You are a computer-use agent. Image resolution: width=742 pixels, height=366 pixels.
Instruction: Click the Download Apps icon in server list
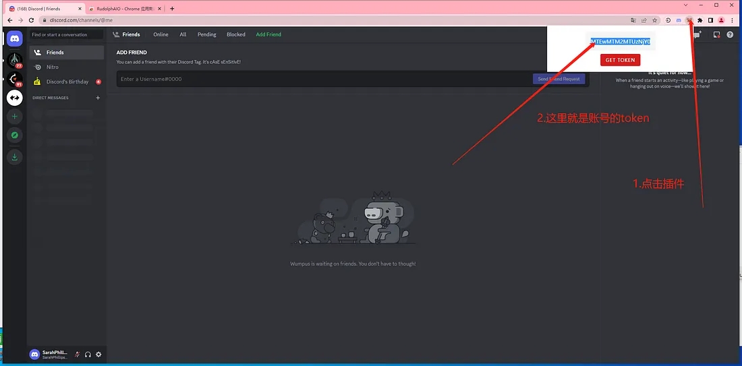click(15, 157)
